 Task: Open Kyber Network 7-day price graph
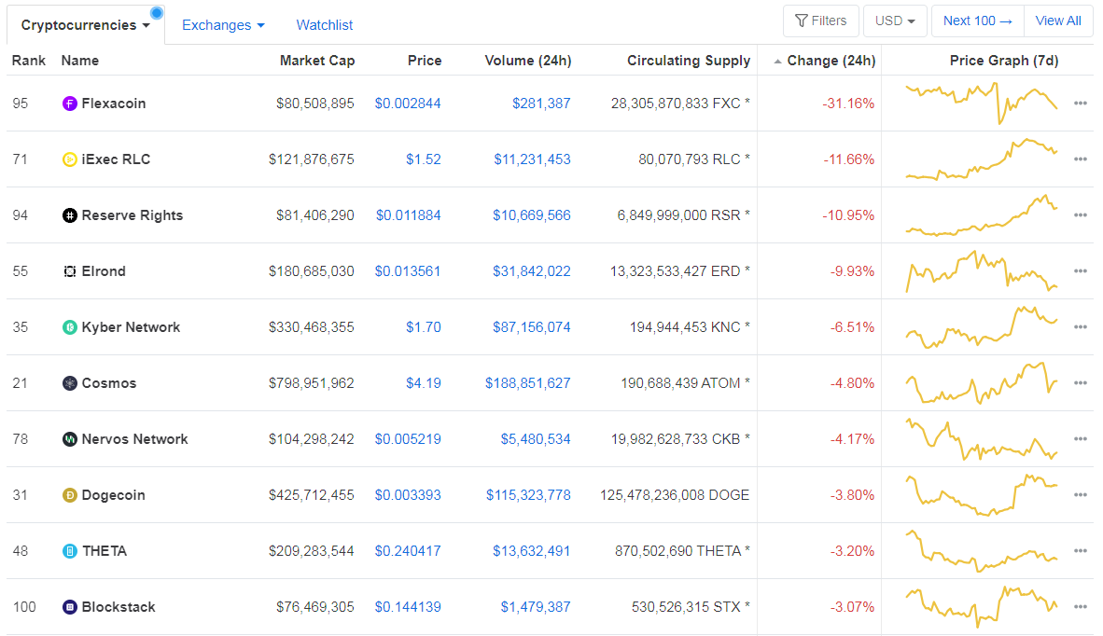click(x=982, y=326)
